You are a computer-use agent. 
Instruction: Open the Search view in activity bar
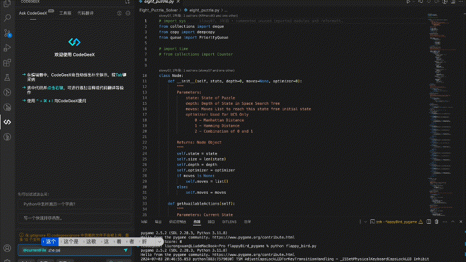pos(8,18)
